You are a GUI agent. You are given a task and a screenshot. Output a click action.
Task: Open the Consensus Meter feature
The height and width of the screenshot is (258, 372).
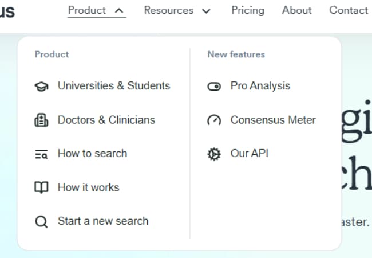(273, 120)
